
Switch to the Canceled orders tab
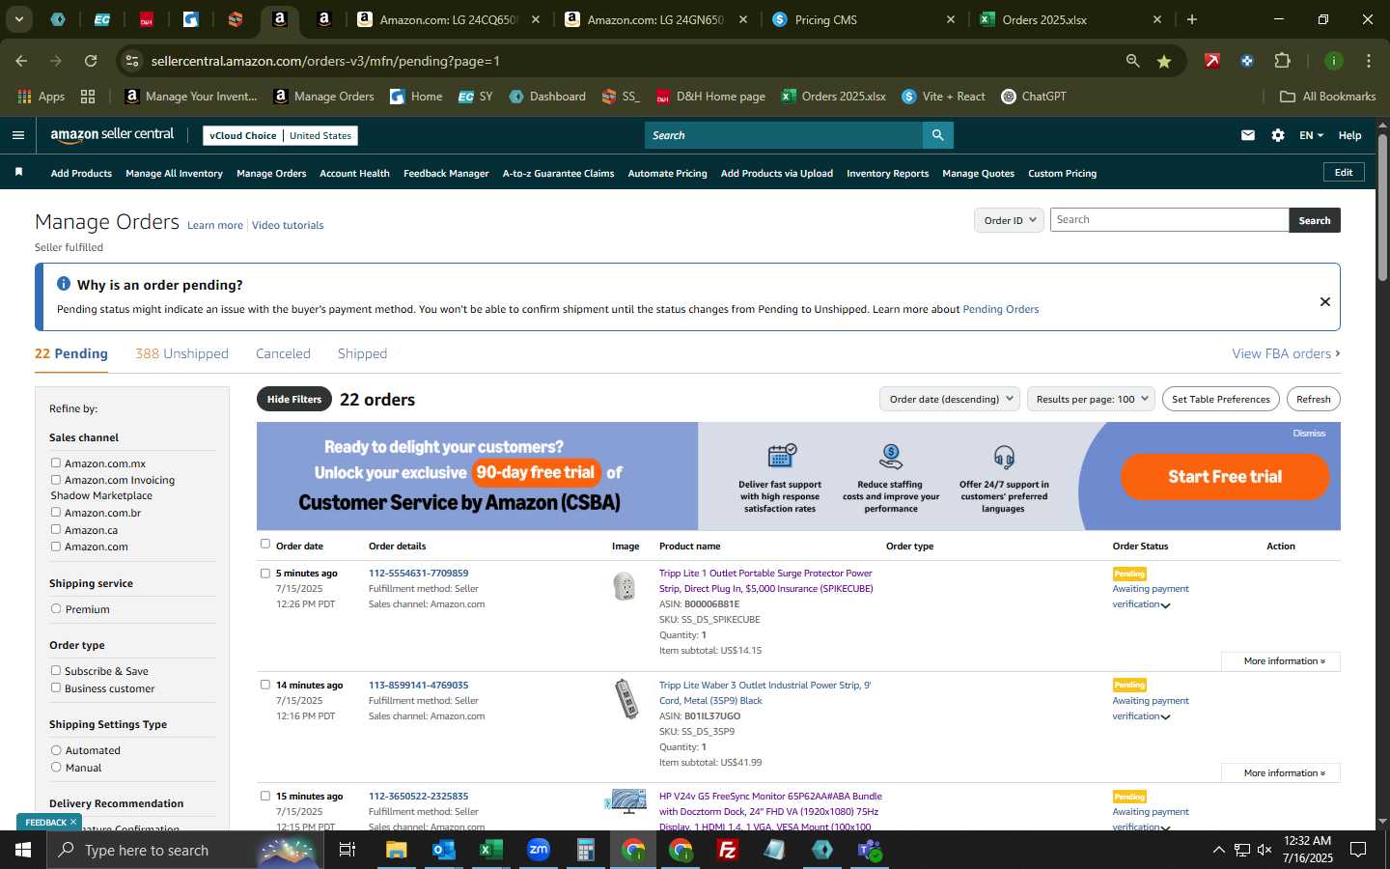(283, 353)
